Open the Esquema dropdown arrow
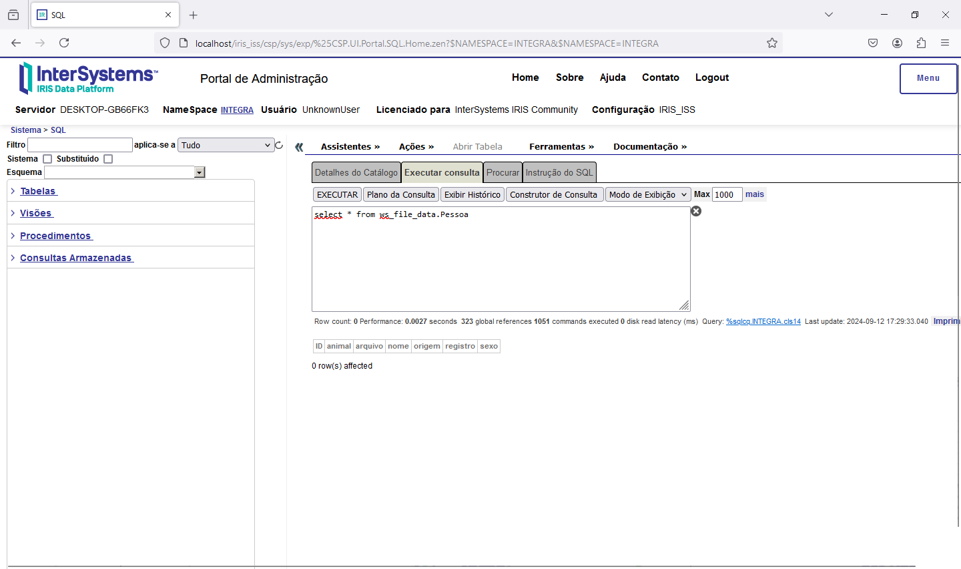961x569 pixels. [199, 172]
